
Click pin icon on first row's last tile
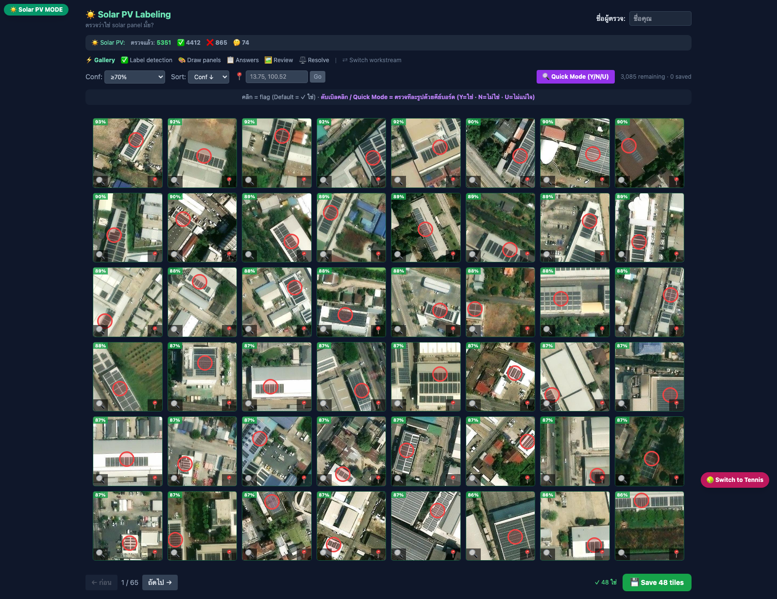point(676,181)
